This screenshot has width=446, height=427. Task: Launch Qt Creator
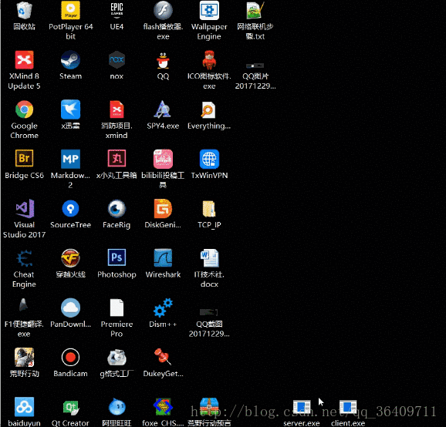(71, 407)
